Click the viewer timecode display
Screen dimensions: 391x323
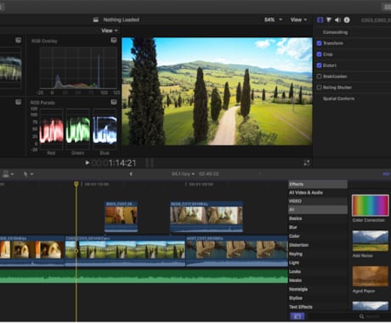click(114, 163)
